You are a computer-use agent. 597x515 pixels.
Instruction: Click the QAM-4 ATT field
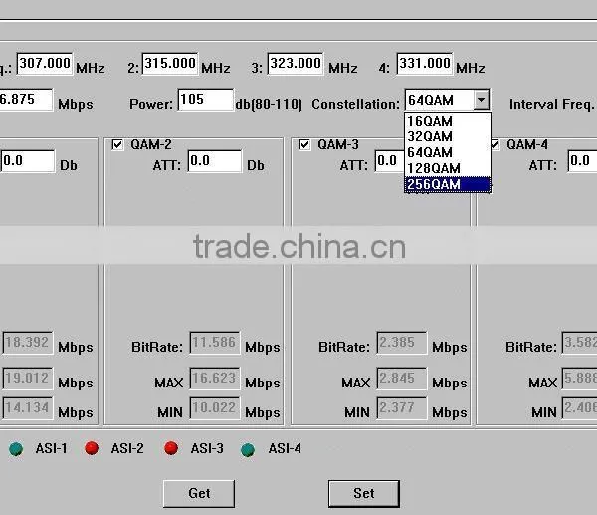(582, 161)
